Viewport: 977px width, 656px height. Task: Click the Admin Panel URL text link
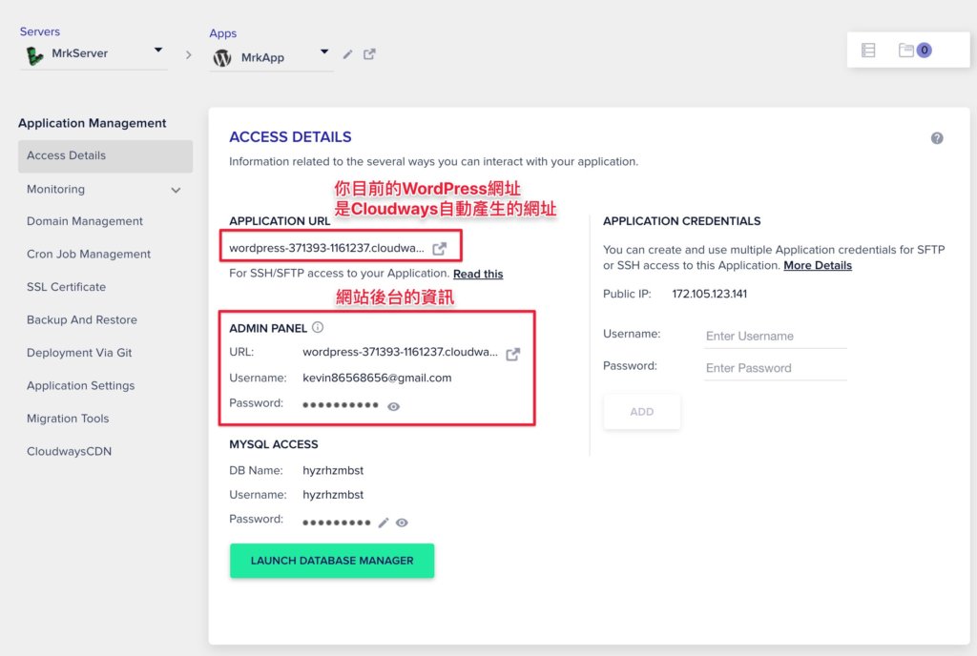tap(400, 352)
